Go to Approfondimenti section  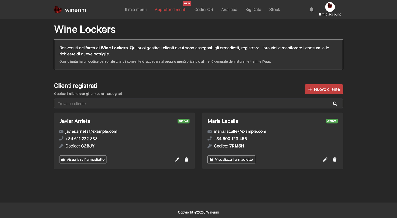click(x=170, y=10)
